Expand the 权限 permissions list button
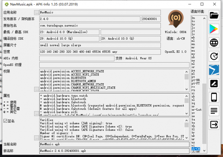This screenshot has width=223, height=157. [36, 89]
